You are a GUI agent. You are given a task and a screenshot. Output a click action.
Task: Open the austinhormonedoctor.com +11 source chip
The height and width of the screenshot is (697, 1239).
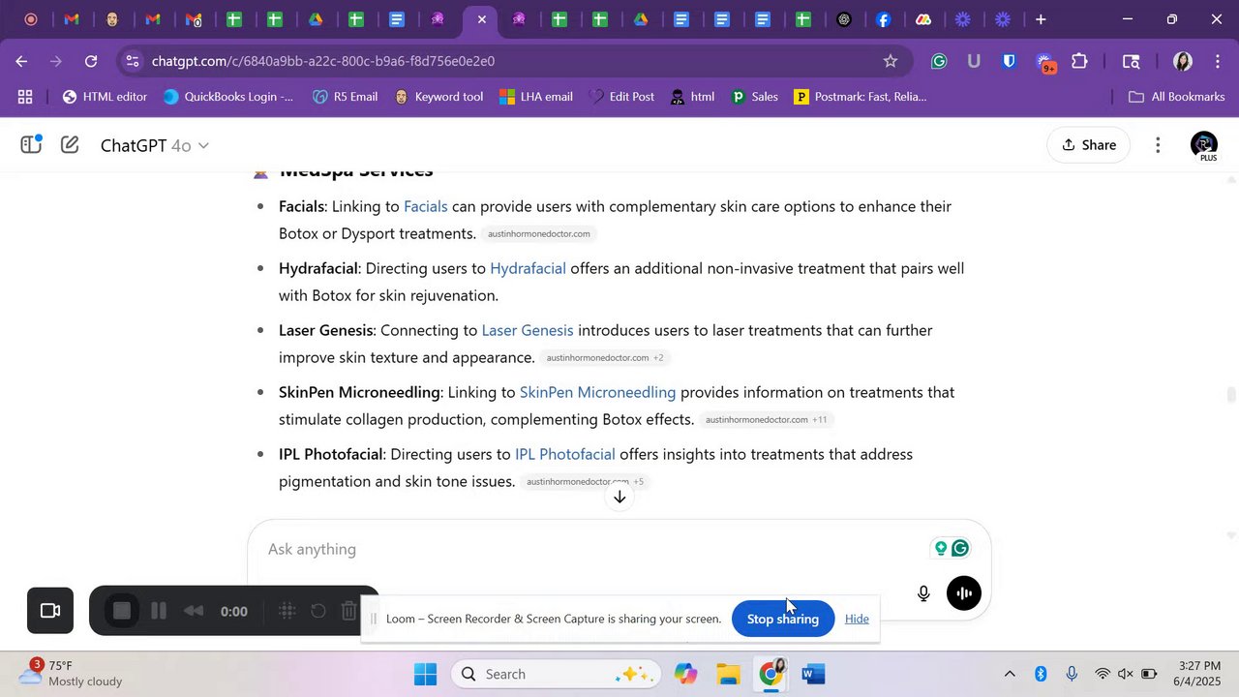[x=766, y=420]
